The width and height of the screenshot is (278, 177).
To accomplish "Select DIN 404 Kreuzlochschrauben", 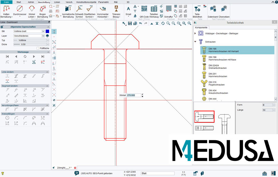I will point(237,92).
